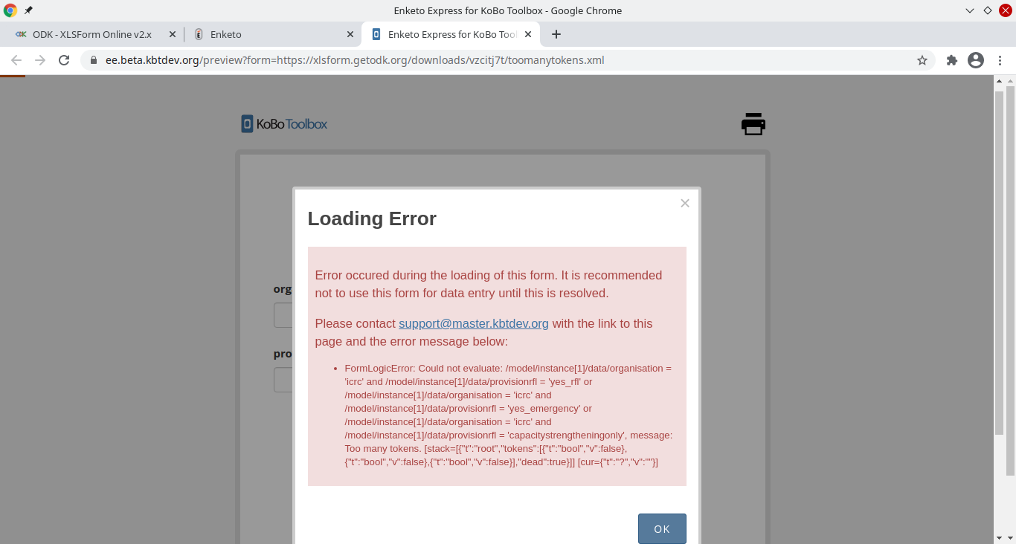Open a new browser tab with the plus button
Viewport: 1016px width, 544px height.
tap(556, 34)
